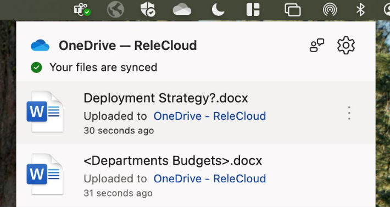
Task: Open the shield security menu bar icon
Action: [x=148, y=10]
